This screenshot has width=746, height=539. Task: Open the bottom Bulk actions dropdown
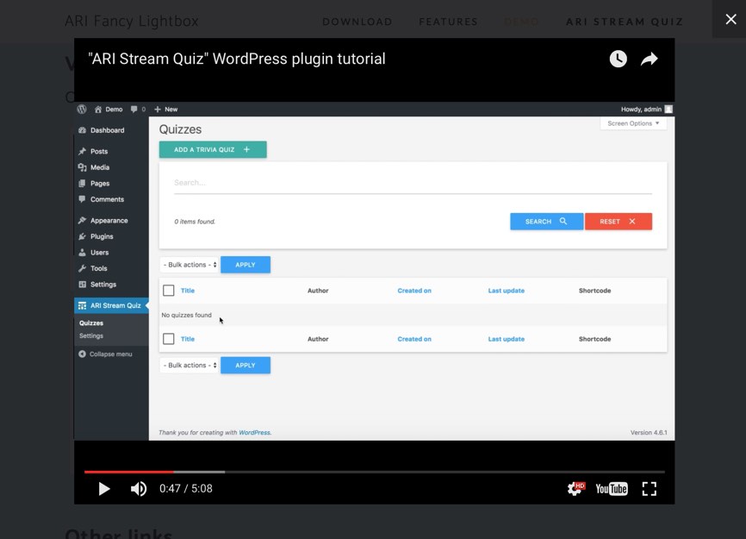(190, 365)
